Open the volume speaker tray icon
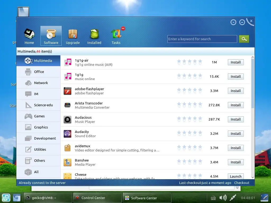The height and width of the screenshot is (203, 271). [x=223, y=198]
